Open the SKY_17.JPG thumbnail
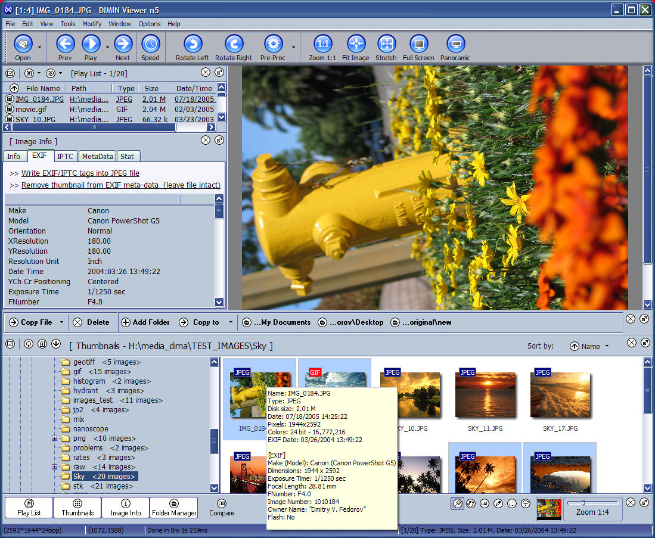This screenshot has height=538, width=655. coord(560,396)
